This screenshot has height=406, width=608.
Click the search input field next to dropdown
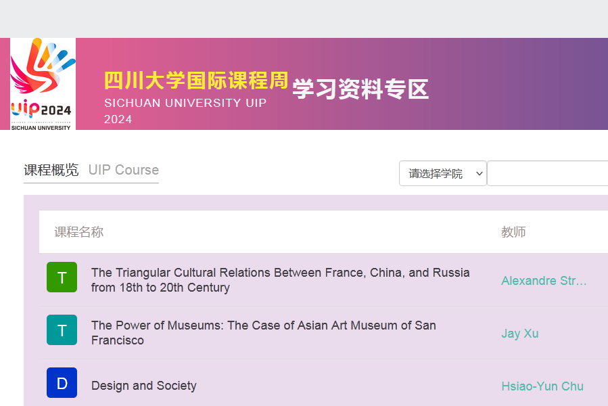click(548, 173)
